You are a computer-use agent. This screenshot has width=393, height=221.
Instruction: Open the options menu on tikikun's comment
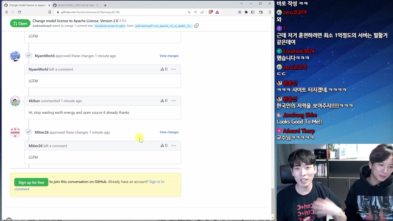(174, 101)
